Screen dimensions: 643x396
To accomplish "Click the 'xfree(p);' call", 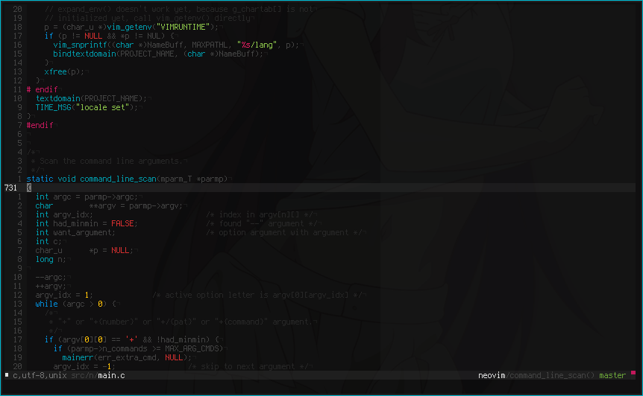I will (x=64, y=71).
